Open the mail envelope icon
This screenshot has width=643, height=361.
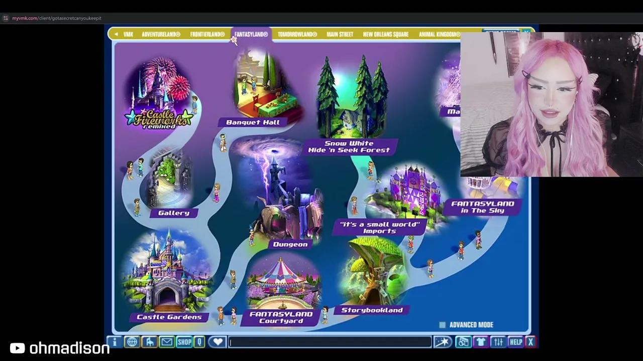click(x=166, y=342)
